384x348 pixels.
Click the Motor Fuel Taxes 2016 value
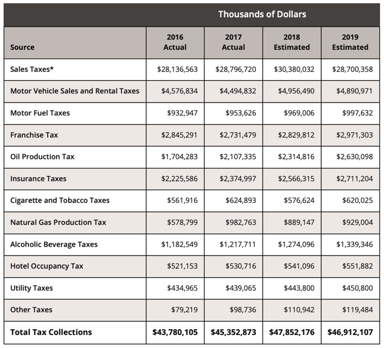pyautogui.click(x=183, y=113)
